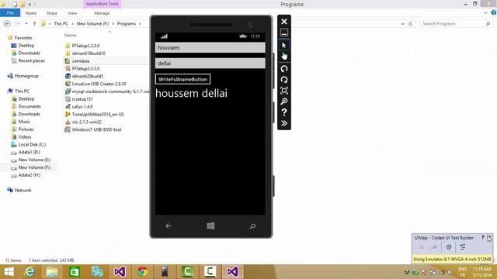
Task: Select Homegroup in the navigation pane
Action: pyautogui.click(x=26, y=76)
